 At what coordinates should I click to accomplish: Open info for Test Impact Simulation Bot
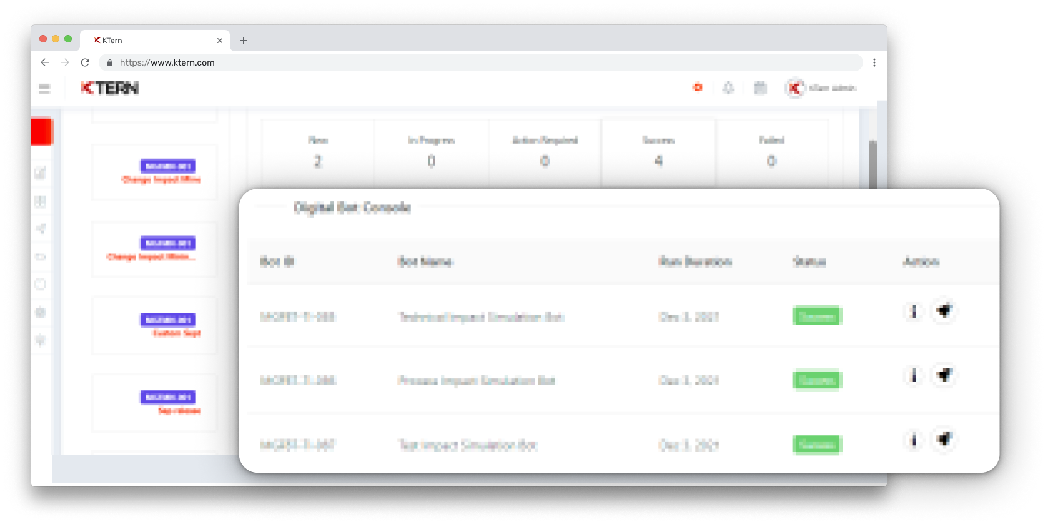click(x=914, y=440)
